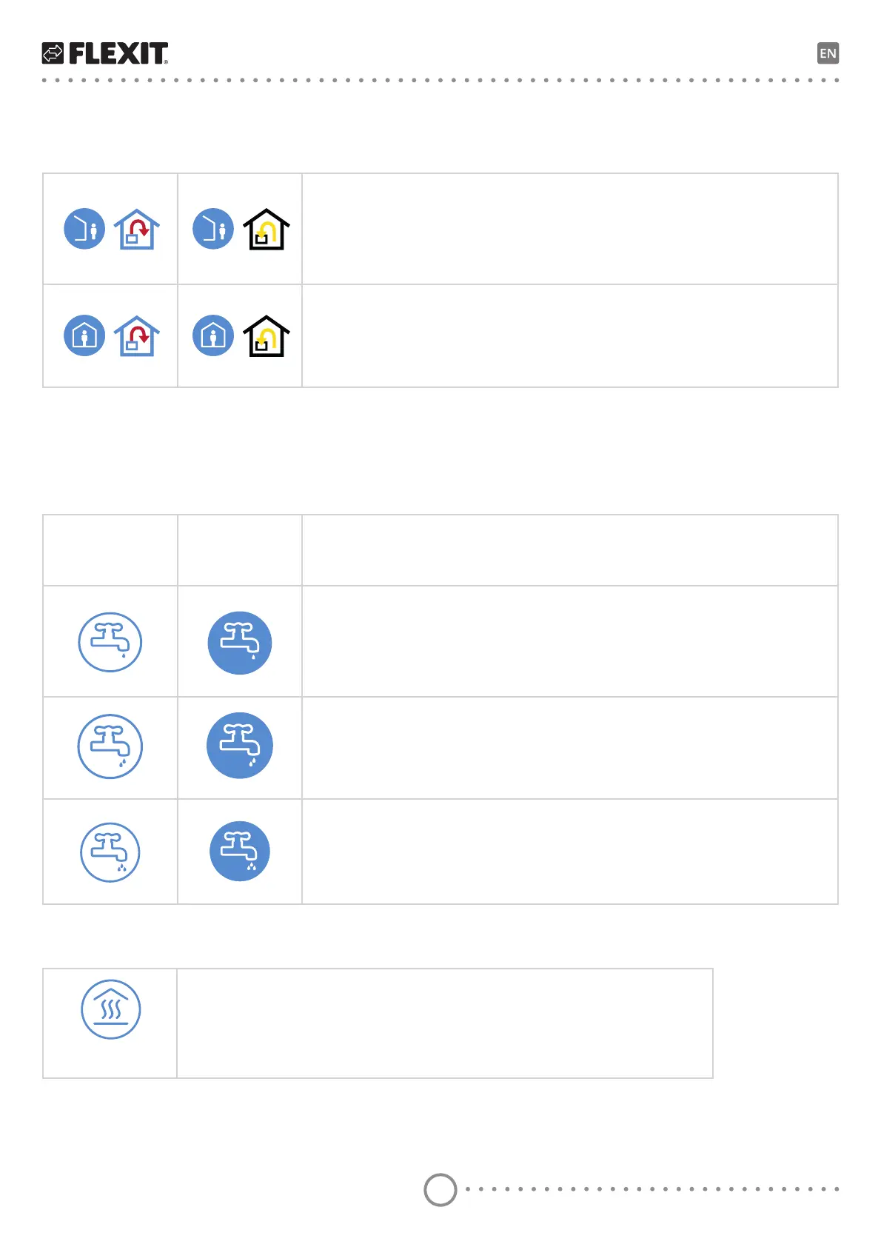The height and width of the screenshot is (1247, 881).
Task: Click the red-arrow house next to away icon
Action: (137, 230)
